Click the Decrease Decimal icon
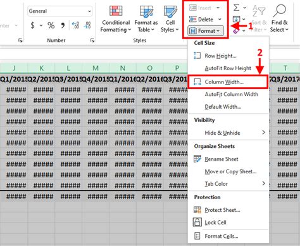300x246 pixels. pos(87,25)
